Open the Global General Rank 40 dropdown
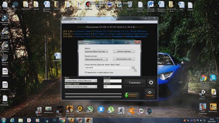 (96, 59)
